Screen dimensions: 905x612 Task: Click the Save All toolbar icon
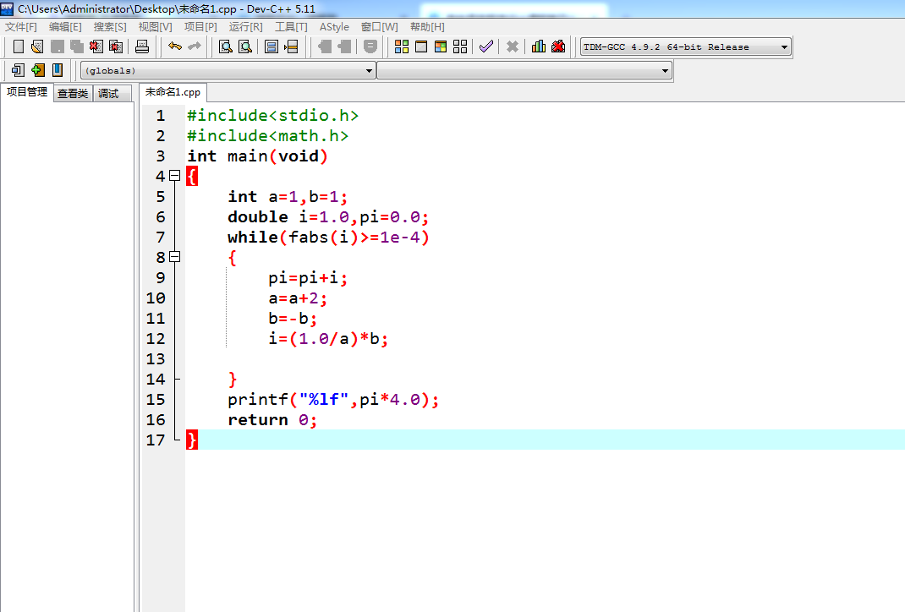[x=77, y=46]
